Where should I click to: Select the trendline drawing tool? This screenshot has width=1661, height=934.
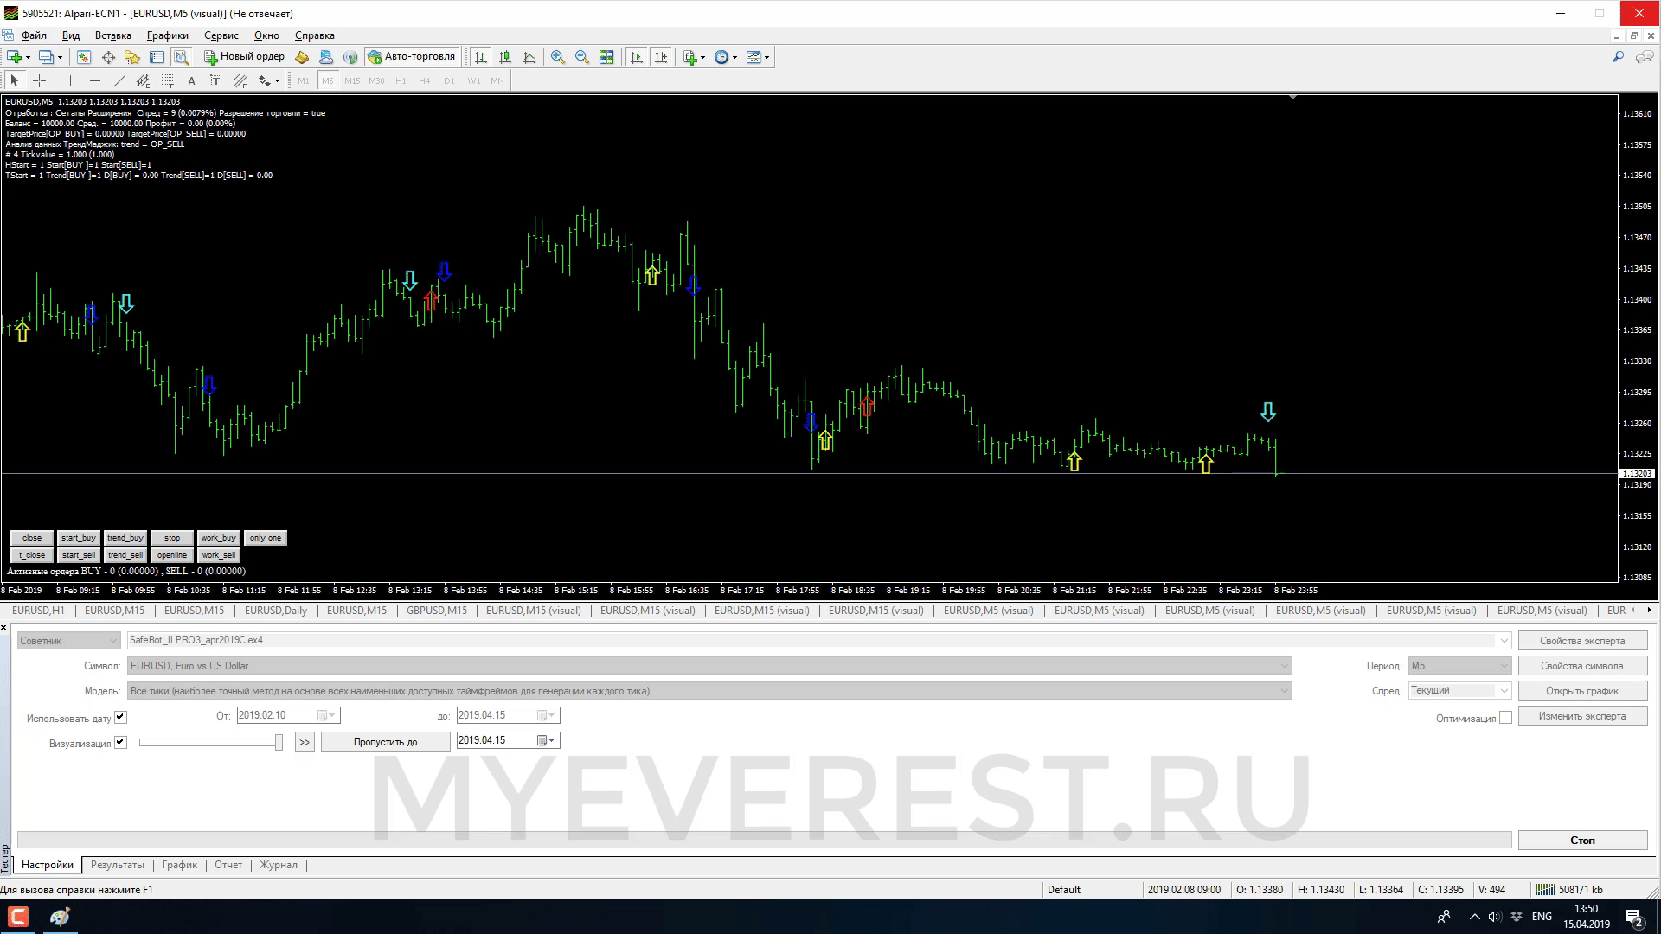119,80
